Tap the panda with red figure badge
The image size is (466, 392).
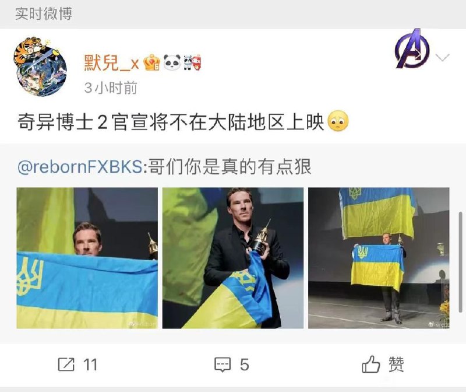(192, 62)
